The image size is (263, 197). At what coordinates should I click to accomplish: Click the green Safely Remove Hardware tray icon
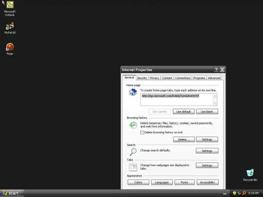pos(239,193)
